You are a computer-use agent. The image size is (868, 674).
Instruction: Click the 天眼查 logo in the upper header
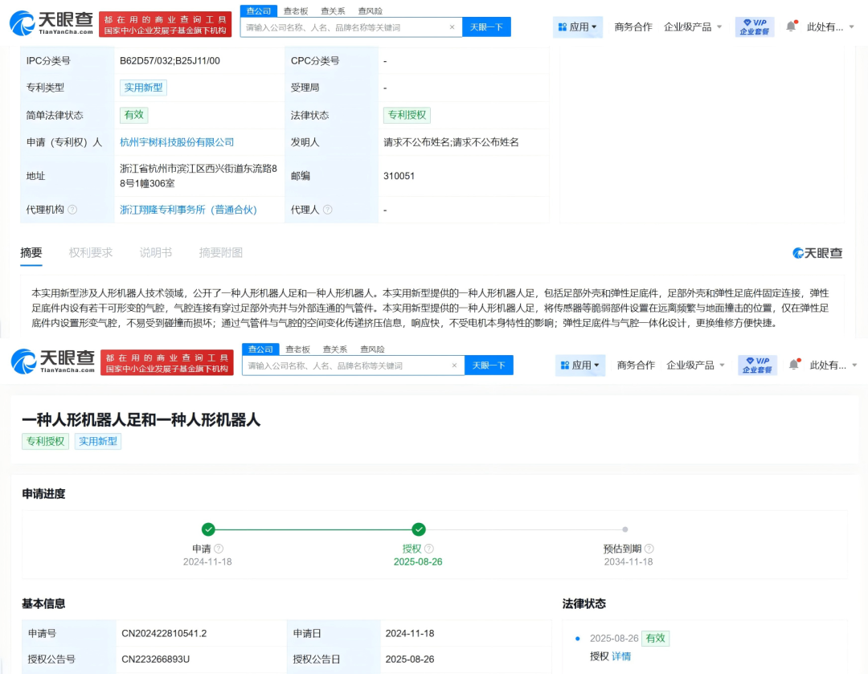pos(51,22)
